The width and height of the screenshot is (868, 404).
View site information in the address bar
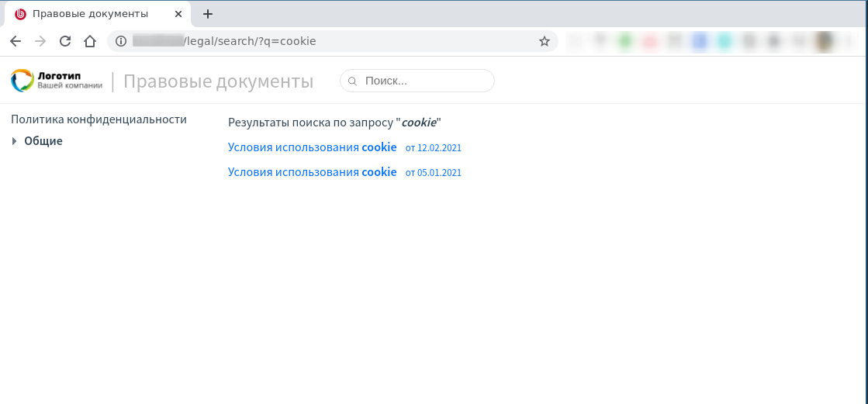coord(120,41)
